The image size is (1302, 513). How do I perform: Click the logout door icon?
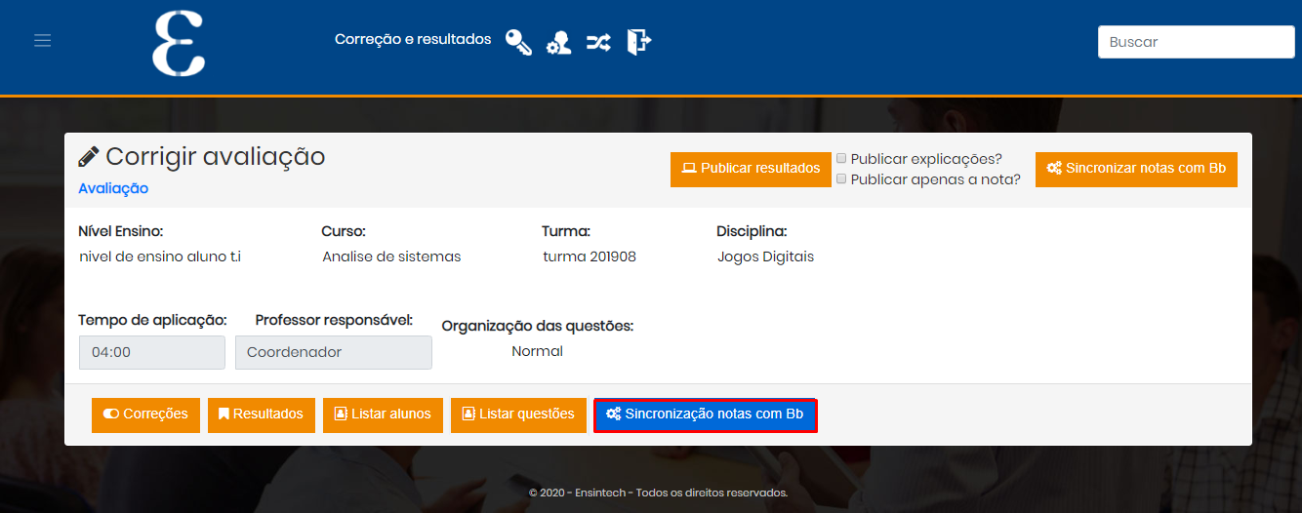tap(638, 42)
